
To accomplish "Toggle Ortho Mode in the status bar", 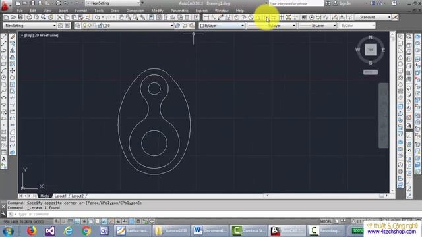I will tap(77, 221).
